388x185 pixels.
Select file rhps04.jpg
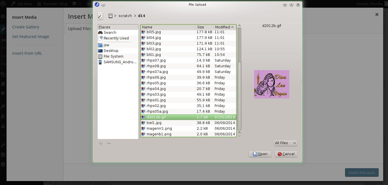(188, 89)
